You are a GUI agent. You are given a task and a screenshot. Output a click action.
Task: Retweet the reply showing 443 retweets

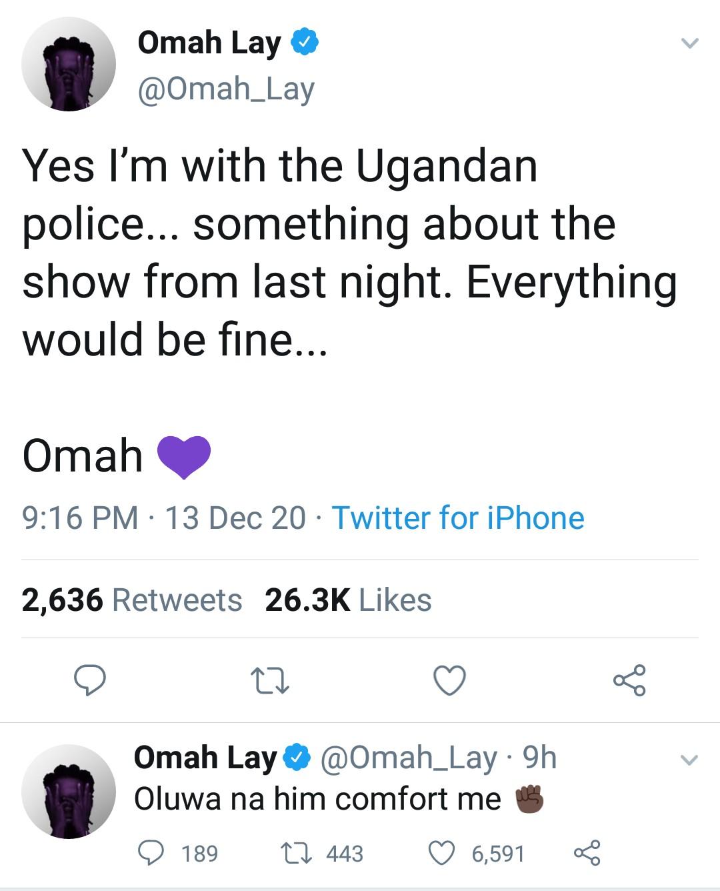[x=291, y=853]
